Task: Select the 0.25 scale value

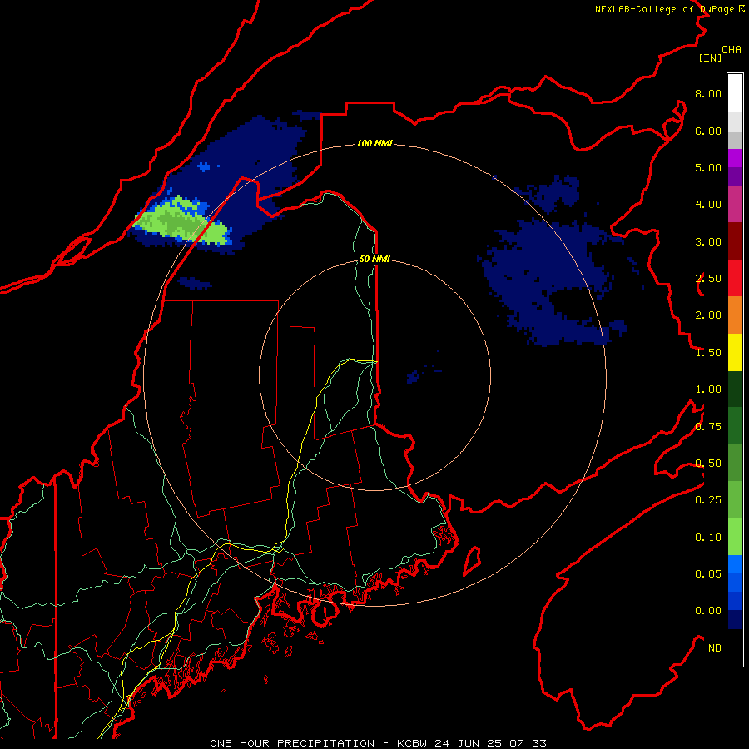Action: click(x=708, y=500)
